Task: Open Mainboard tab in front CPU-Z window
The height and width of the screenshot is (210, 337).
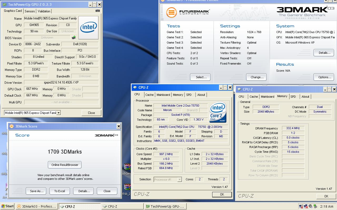Action: click(x=163, y=95)
